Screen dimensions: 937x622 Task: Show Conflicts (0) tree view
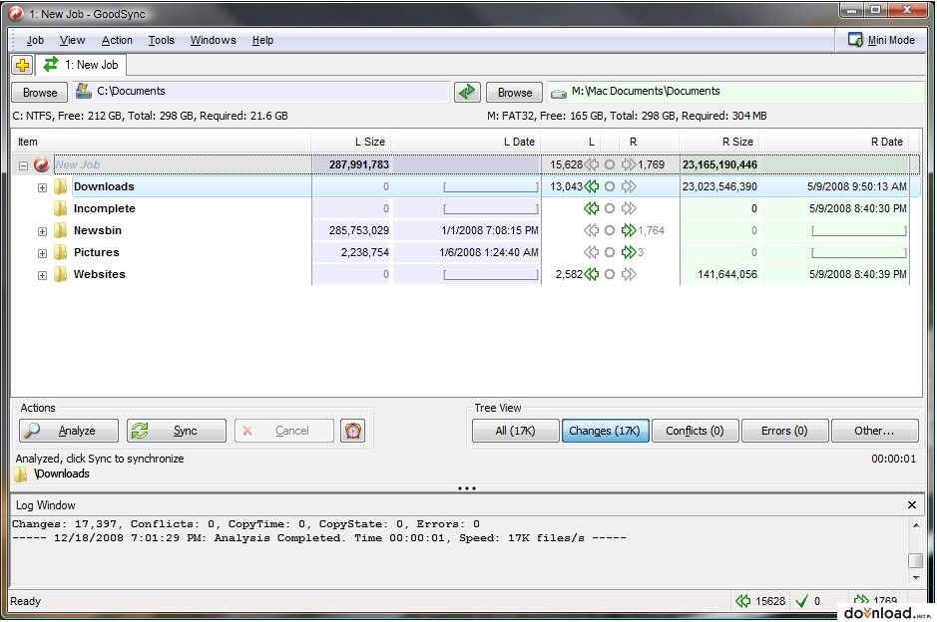tap(695, 431)
